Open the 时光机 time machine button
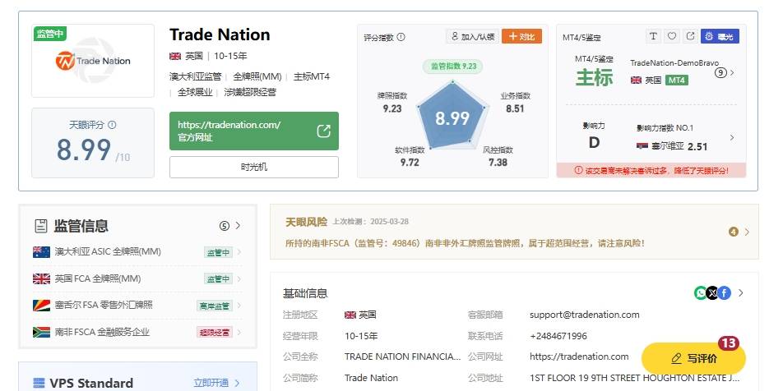769x391 pixels. [254, 167]
